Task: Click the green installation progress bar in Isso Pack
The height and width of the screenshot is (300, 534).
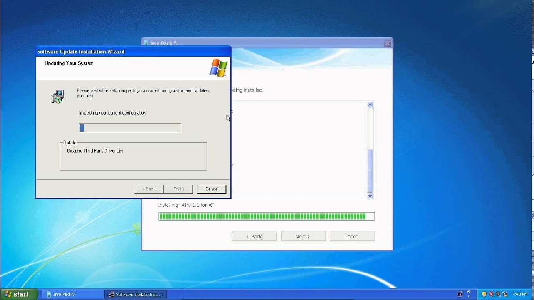Action: tap(267, 216)
